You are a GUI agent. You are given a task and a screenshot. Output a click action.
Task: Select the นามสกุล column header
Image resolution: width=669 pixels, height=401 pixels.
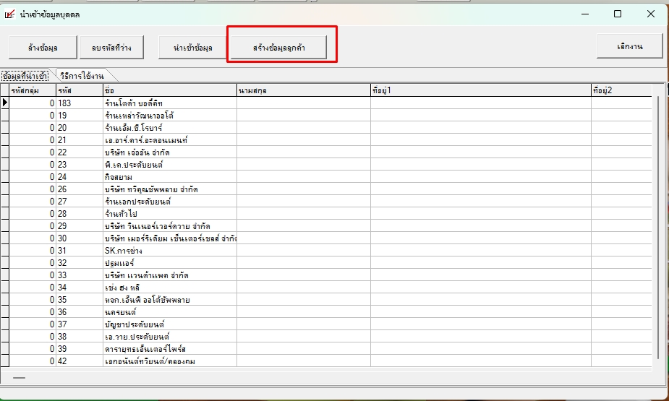click(302, 90)
